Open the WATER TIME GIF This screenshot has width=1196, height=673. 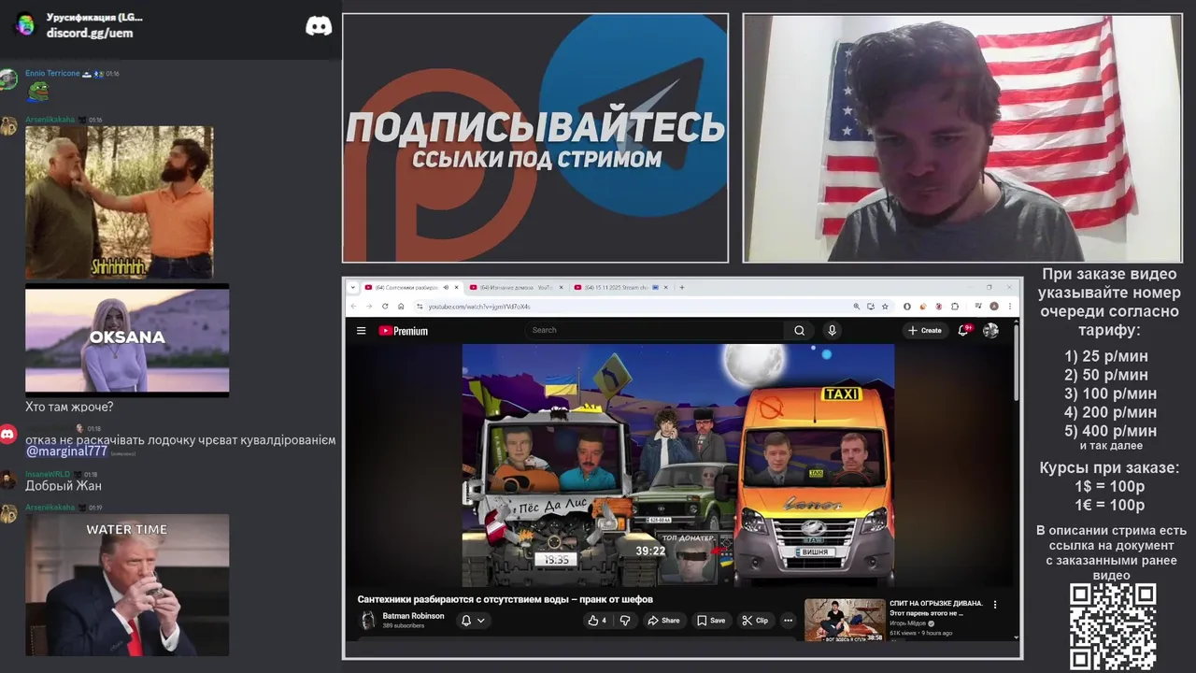tap(127, 584)
